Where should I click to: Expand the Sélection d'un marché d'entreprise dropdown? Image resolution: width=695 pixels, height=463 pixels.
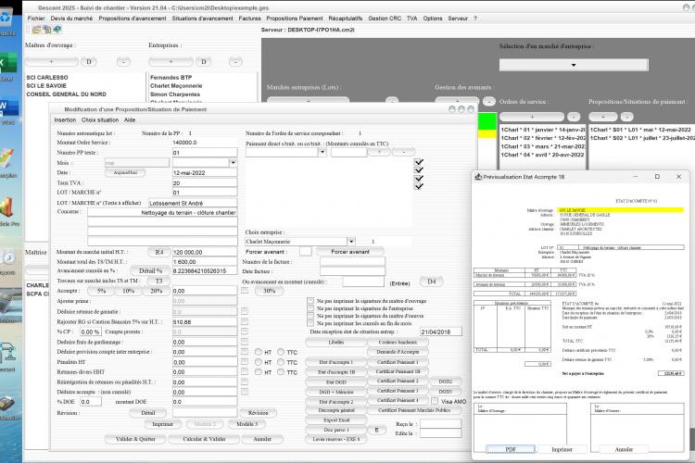tap(574, 65)
